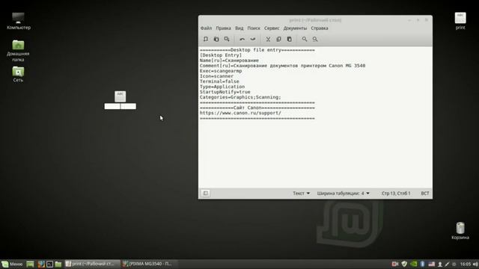Click the Desktop file entry header line
This screenshot has height=269, width=479.
[x=257, y=50]
